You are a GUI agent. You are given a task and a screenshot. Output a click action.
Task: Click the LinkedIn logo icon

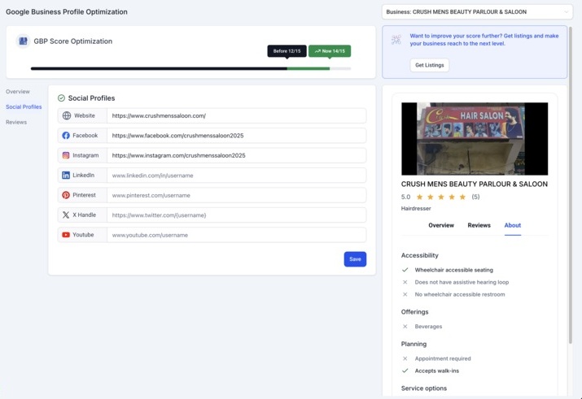tap(66, 176)
